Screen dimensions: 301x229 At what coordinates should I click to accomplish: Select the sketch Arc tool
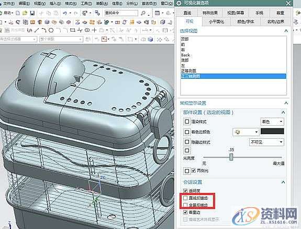(x=43, y=30)
